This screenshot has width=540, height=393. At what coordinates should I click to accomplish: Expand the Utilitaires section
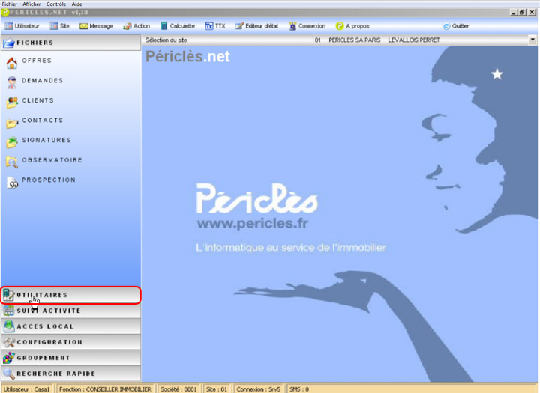(x=70, y=295)
